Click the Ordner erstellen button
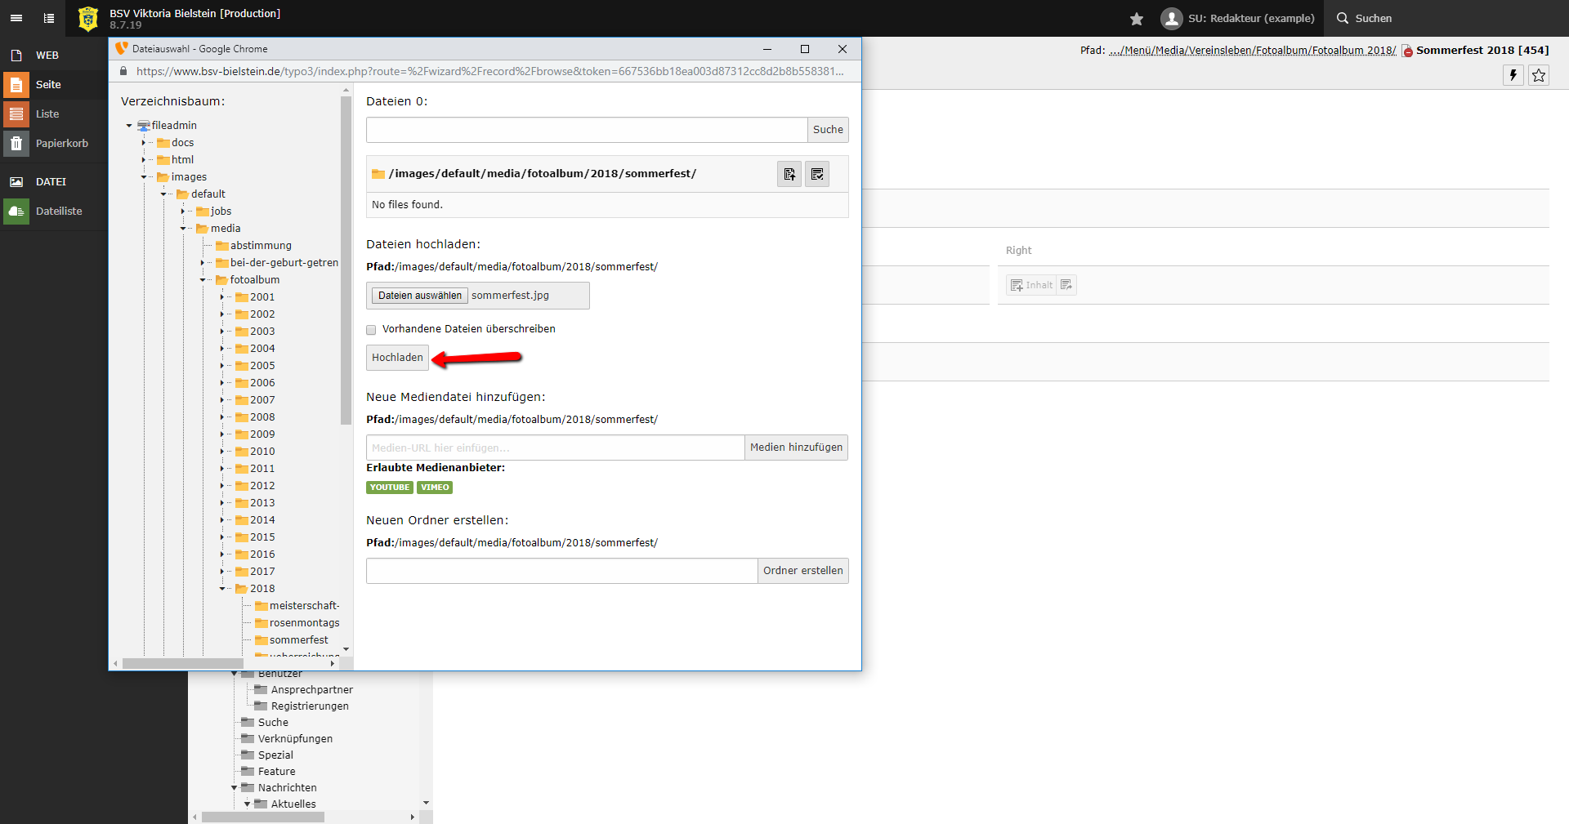This screenshot has width=1569, height=824. pyautogui.click(x=802, y=571)
